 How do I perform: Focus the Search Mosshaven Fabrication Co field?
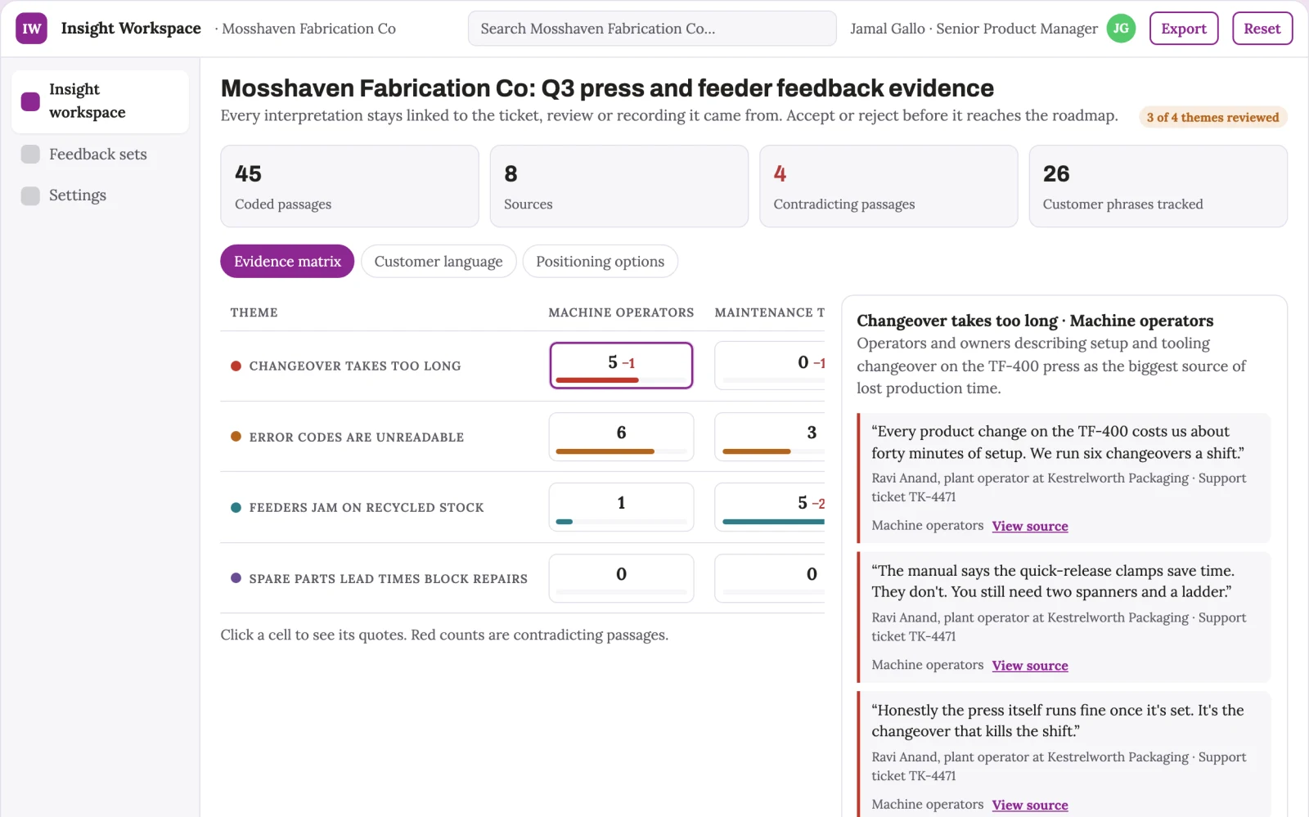coord(652,29)
